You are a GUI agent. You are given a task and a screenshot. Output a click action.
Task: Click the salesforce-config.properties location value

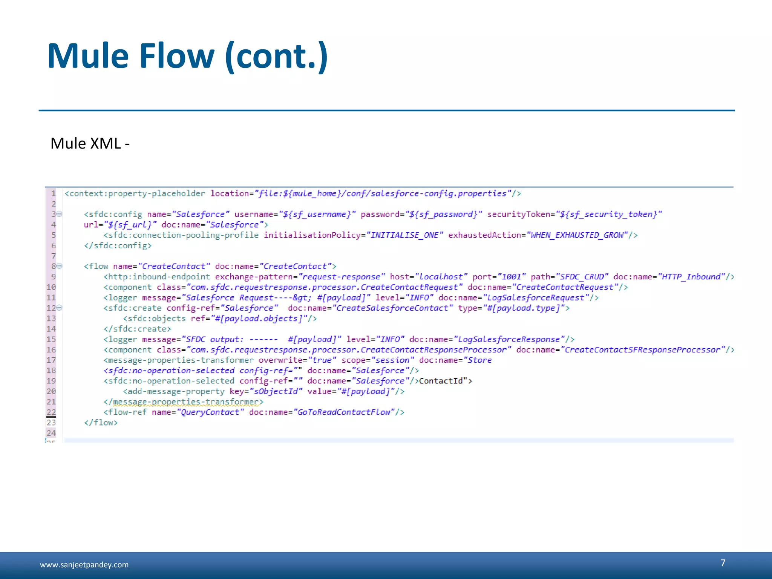[383, 193]
